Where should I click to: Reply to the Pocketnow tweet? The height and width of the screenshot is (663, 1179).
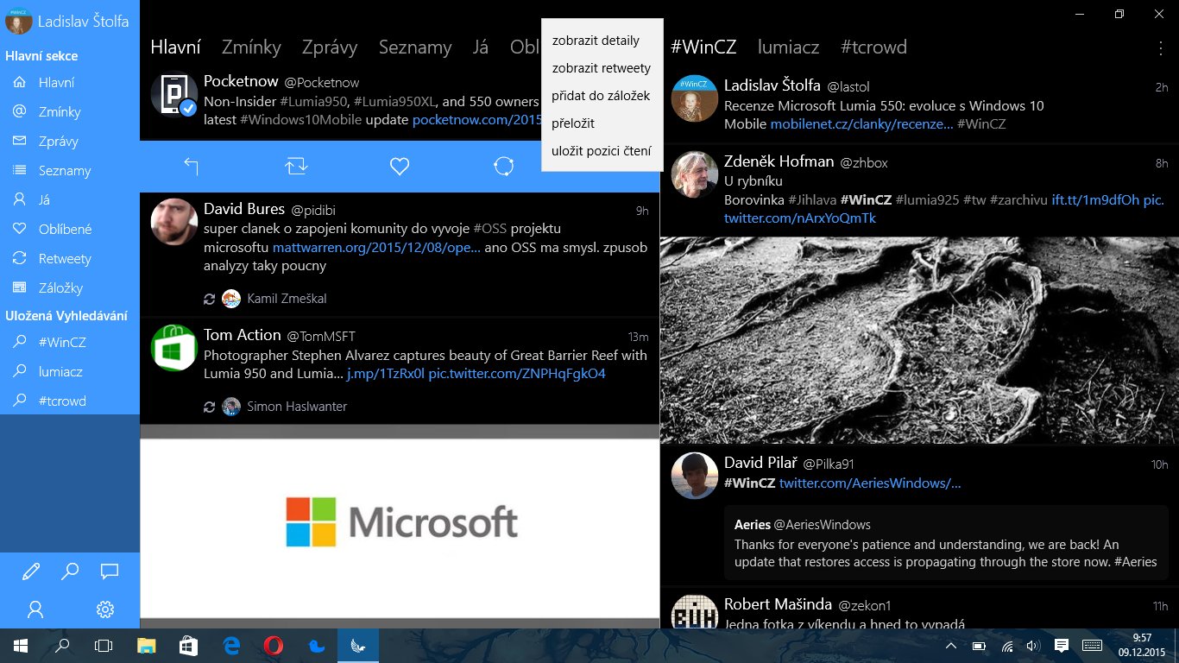192,167
